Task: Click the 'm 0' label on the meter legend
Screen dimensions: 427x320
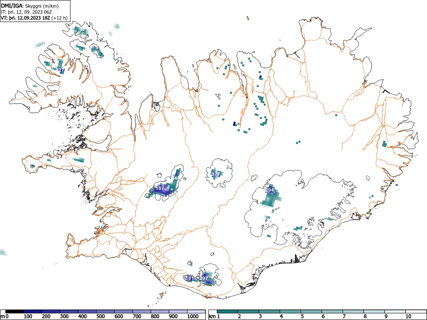Action: click(x=5, y=317)
